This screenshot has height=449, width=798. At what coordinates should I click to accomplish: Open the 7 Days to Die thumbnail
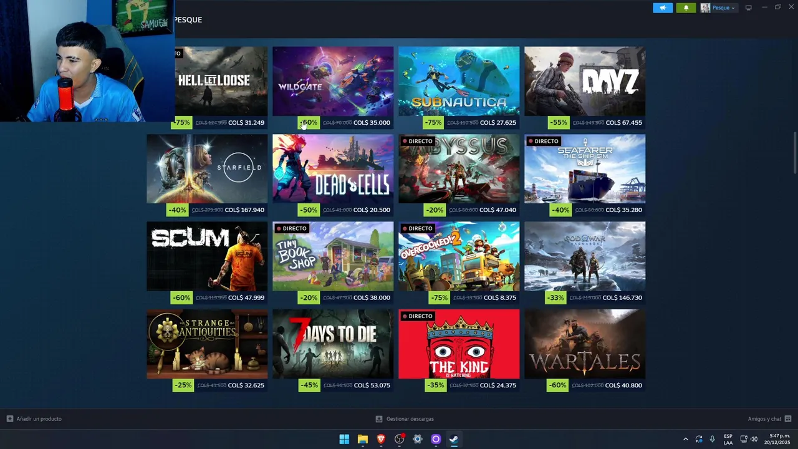[x=333, y=344]
